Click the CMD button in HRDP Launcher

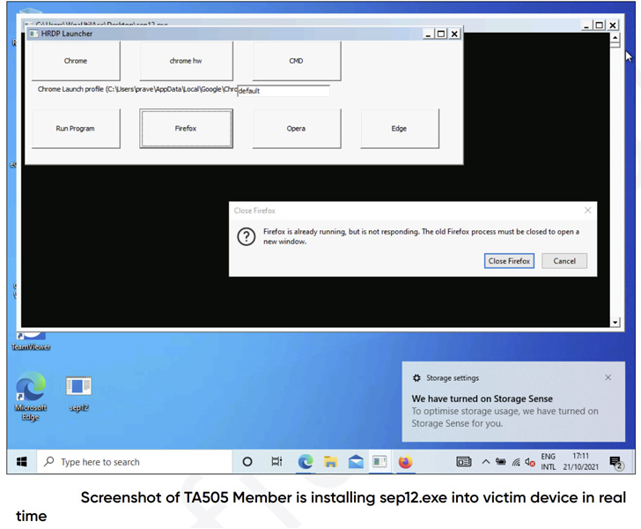pos(296,61)
